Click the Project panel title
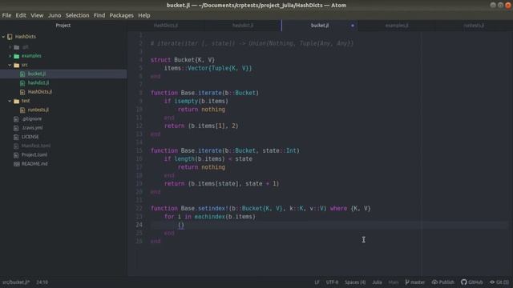Image resolution: width=513 pixels, height=288 pixels. [x=63, y=26]
